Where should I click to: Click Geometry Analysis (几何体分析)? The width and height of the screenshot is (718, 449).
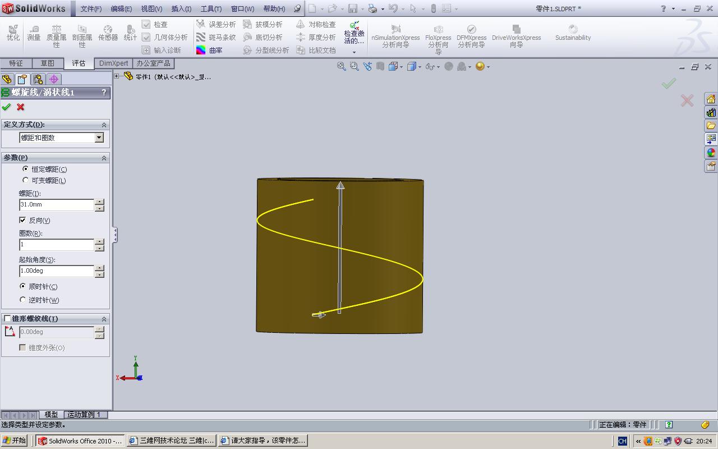[x=165, y=38]
